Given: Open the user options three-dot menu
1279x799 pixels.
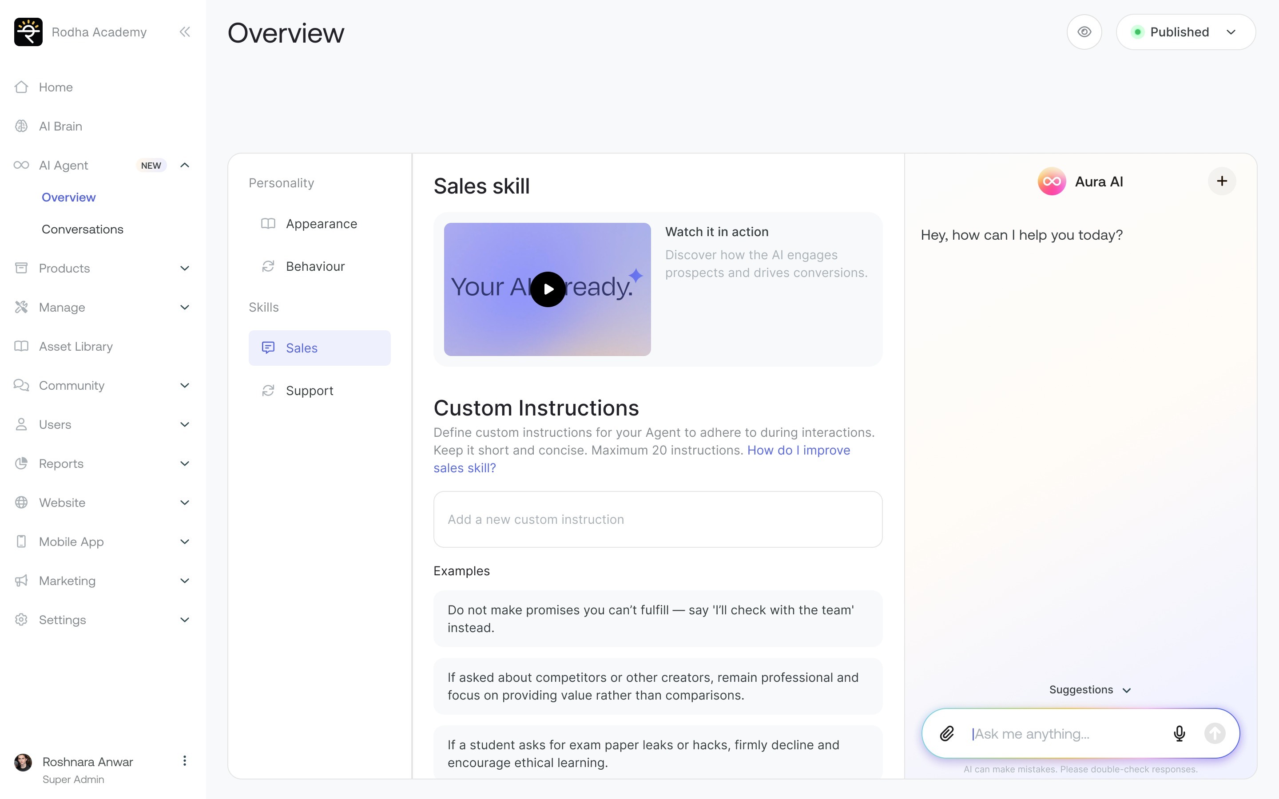Looking at the screenshot, I should 184,760.
